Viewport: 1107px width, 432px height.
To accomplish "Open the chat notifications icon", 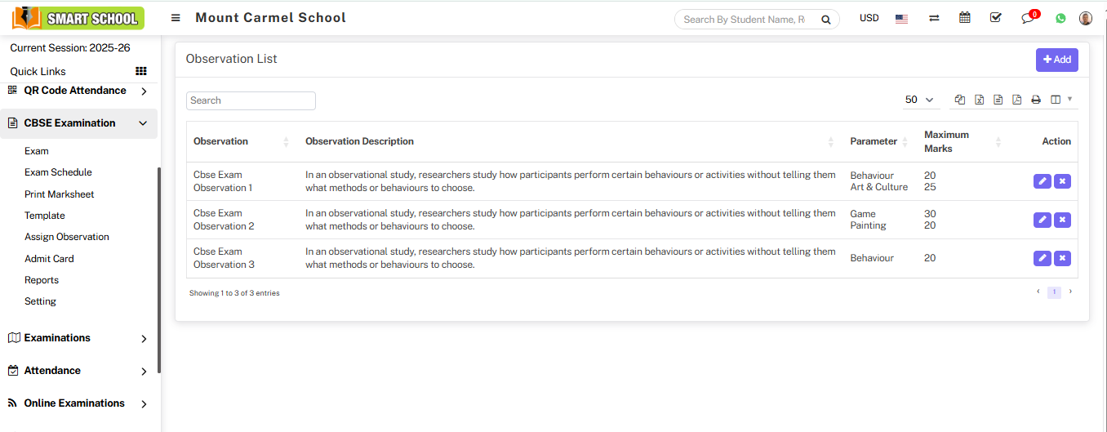I will tap(1028, 18).
